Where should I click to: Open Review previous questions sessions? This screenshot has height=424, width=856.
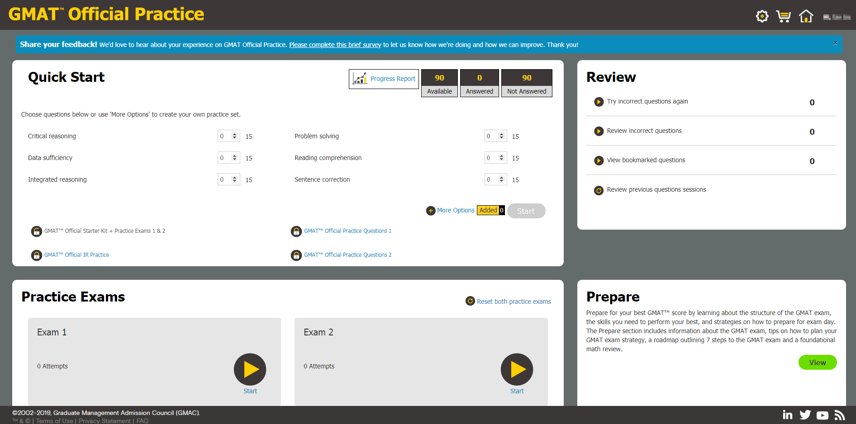[656, 189]
